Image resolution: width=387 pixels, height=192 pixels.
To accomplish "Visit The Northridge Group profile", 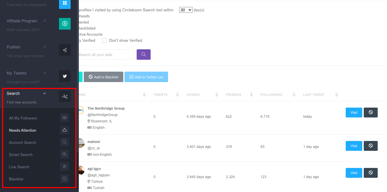I will [x=354, y=113].
